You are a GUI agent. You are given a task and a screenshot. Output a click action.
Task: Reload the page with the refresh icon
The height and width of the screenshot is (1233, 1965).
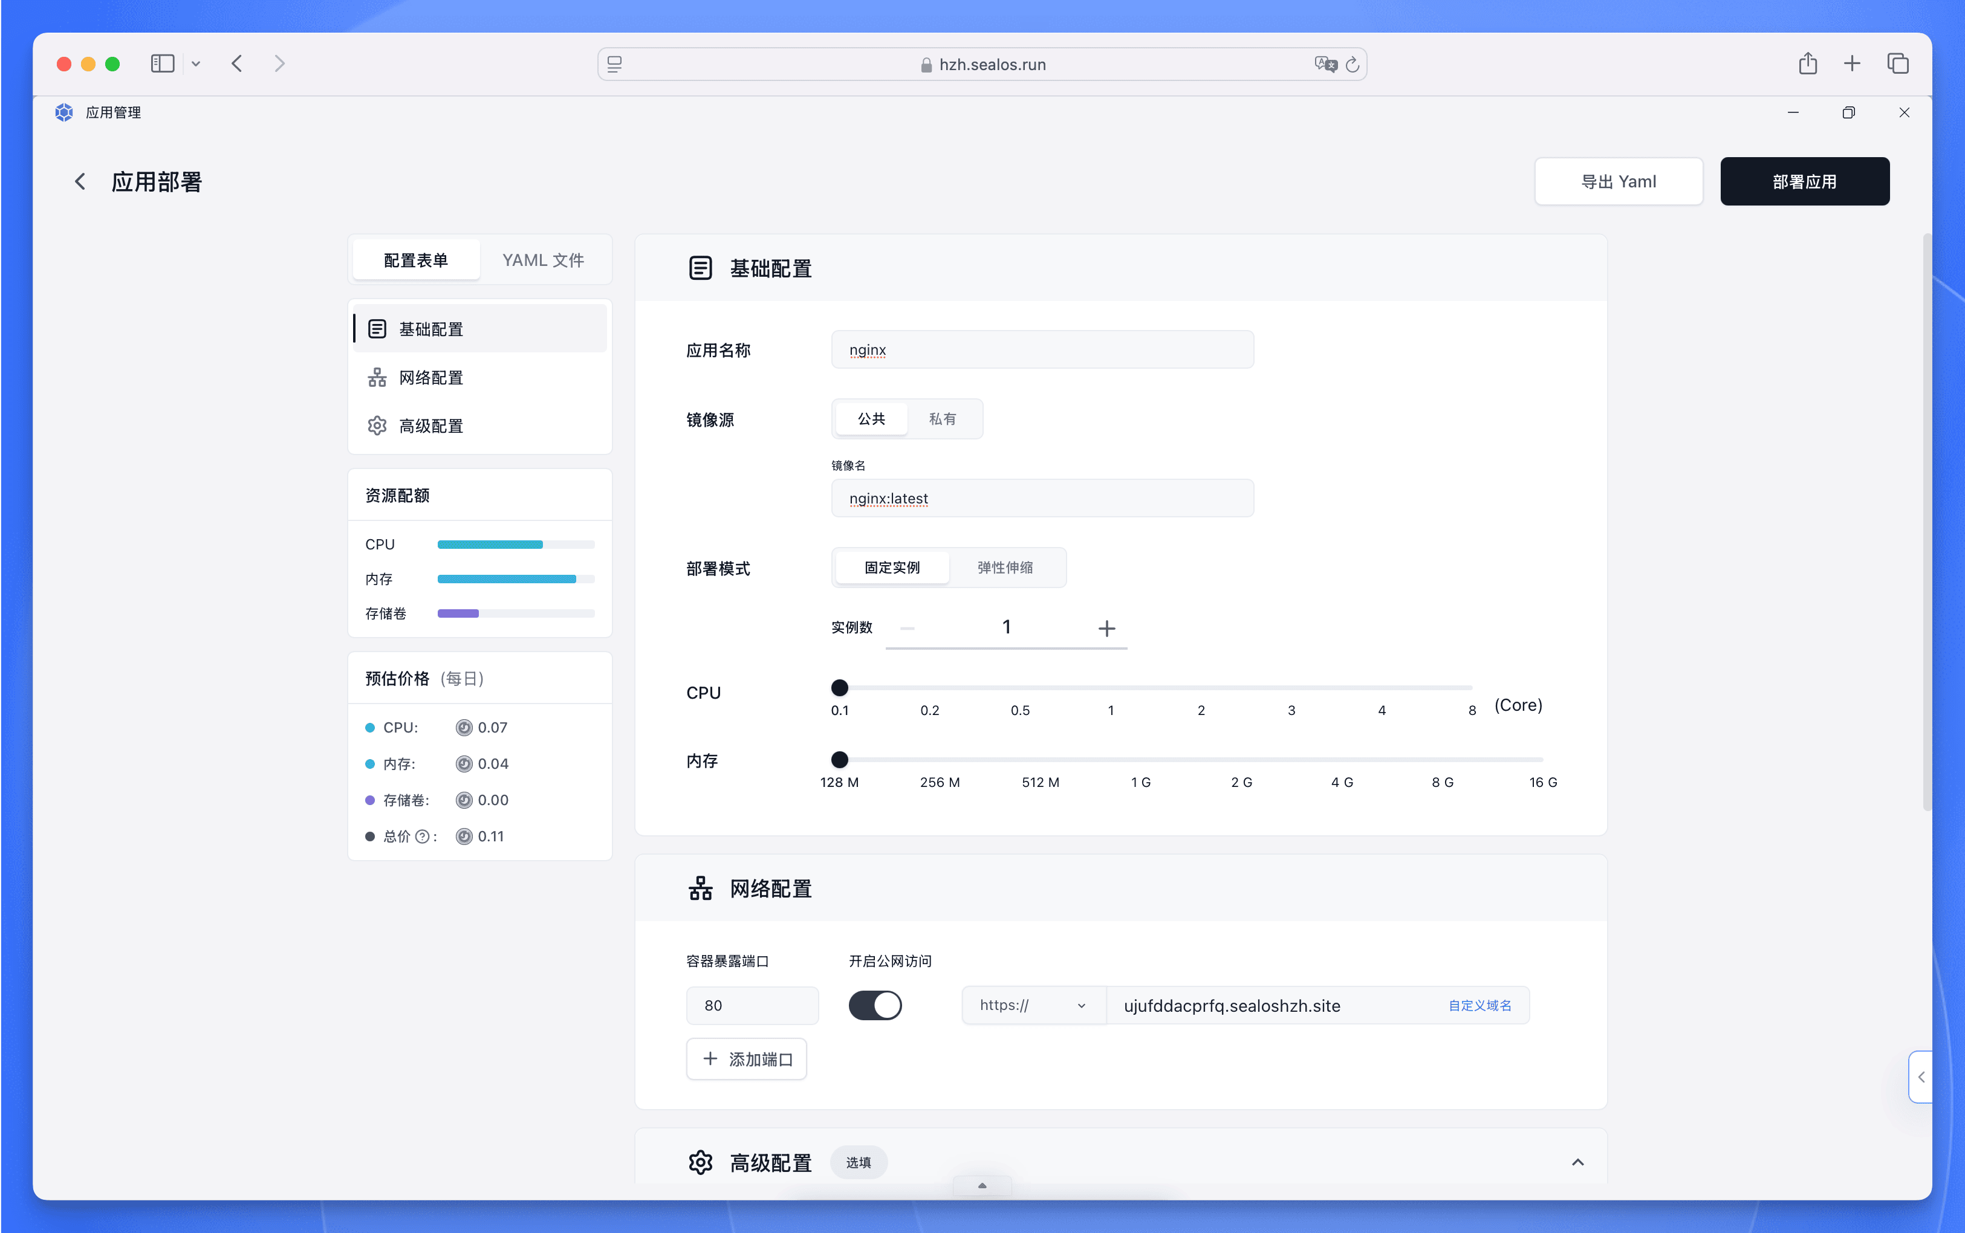coord(1353,65)
